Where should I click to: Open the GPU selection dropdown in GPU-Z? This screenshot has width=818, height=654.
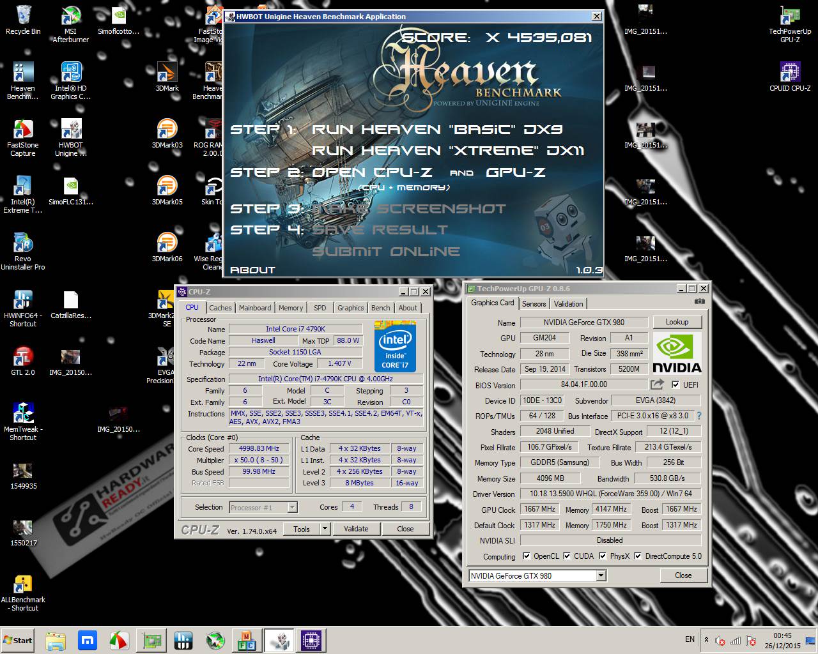601,575
